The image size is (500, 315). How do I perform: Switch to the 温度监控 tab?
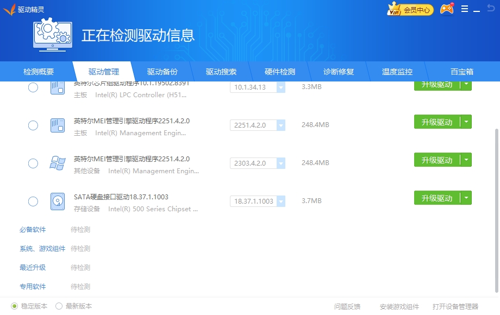click(397, 72)
